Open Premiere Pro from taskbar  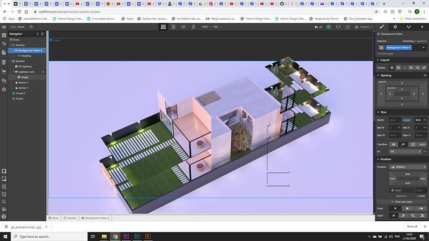point(126,237)
